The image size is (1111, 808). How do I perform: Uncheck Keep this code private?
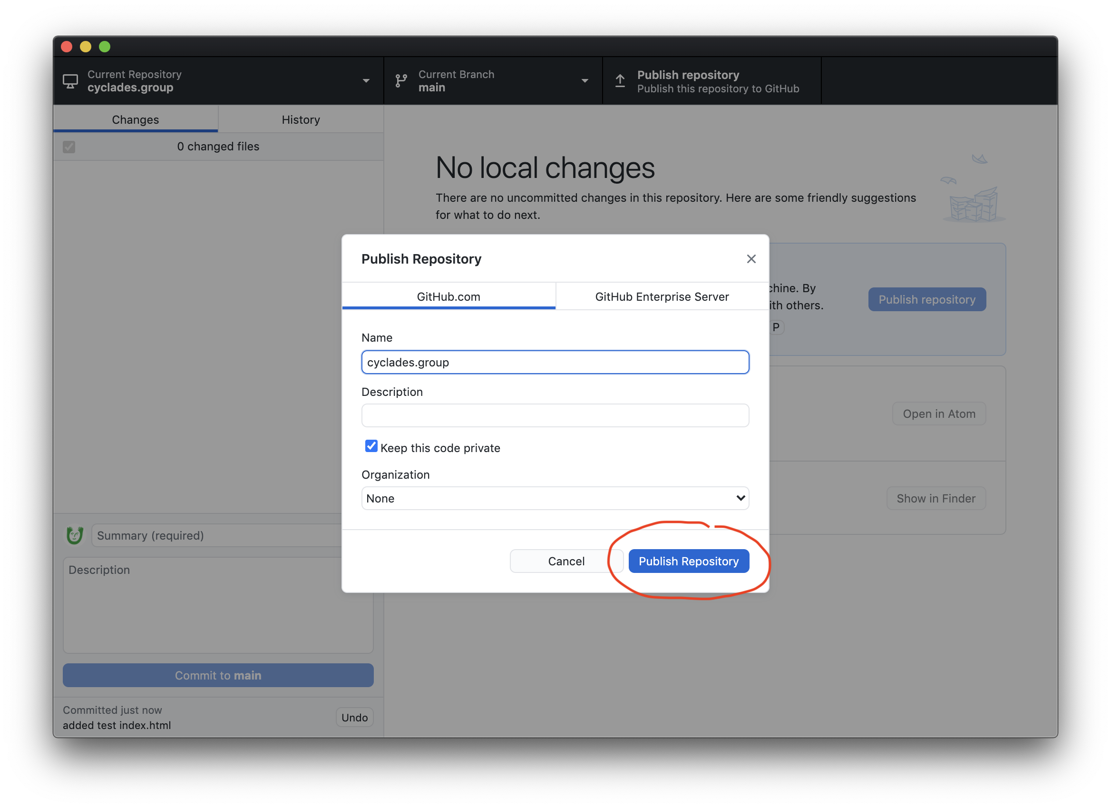click(371, 446)
